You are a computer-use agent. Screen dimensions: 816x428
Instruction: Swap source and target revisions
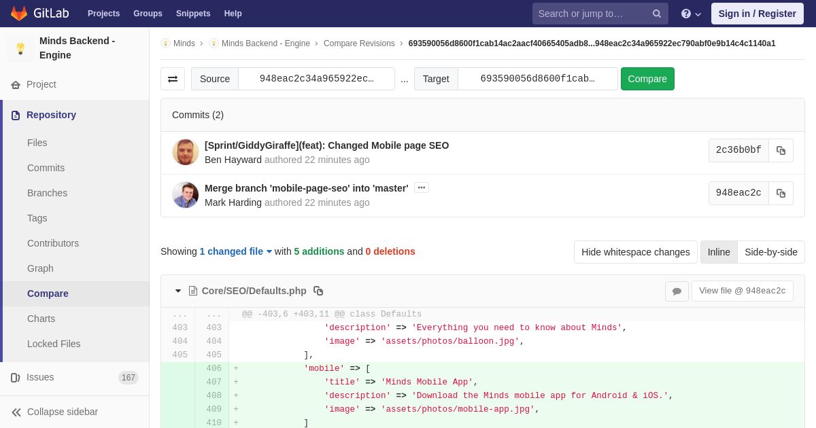tap(173, 79)
